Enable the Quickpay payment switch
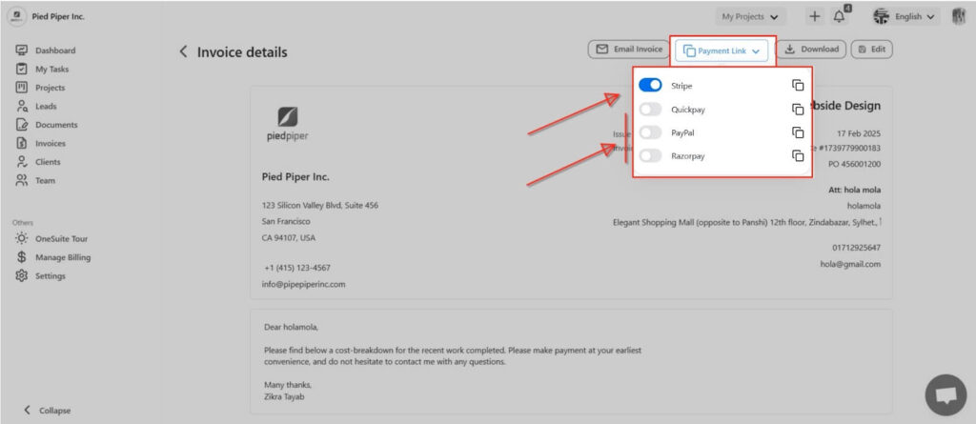The height and width of the screenshot is (424, 976). pyautogui.click(x=650, y=109)
